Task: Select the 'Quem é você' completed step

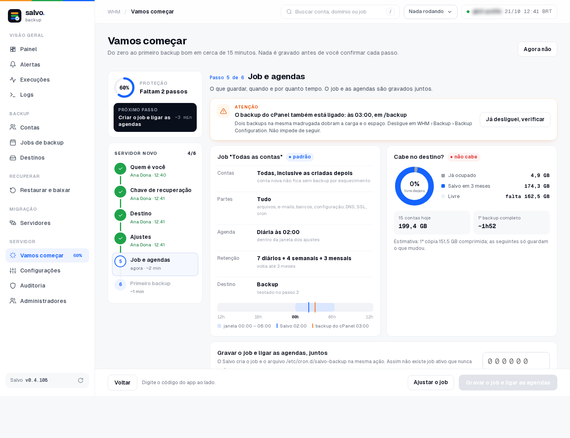Action: pyautogui.click(x=155, y=171)
